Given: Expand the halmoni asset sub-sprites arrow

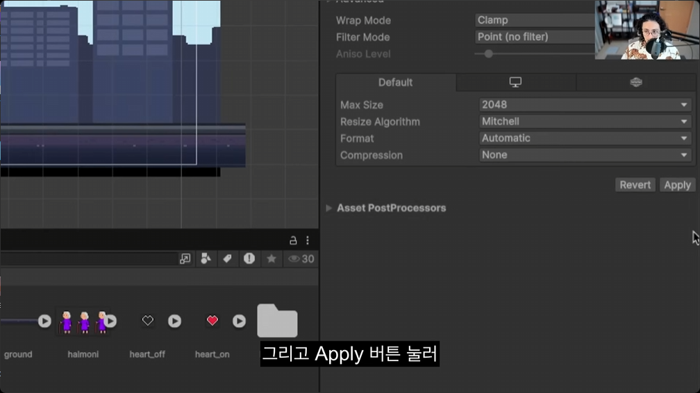Looking at the screenshot, I should click(110, 321).
